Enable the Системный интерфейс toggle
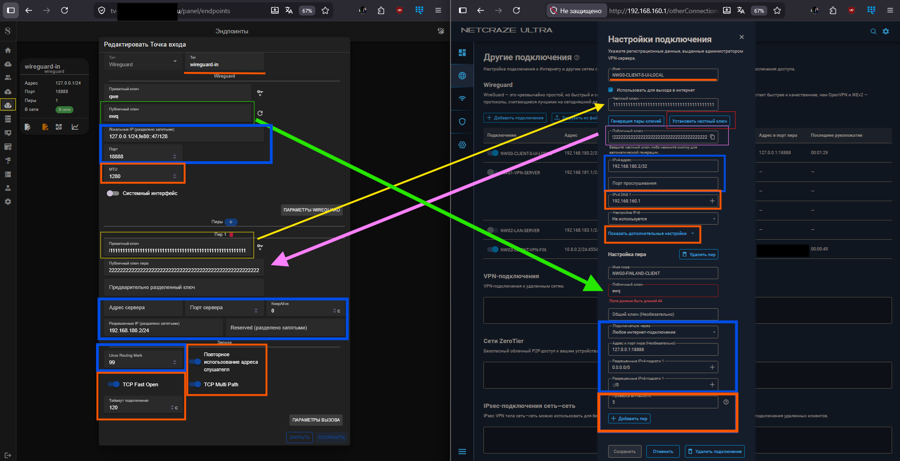This screenshot has height=461, width=900. pyautogui.click(x=113, y=193)
